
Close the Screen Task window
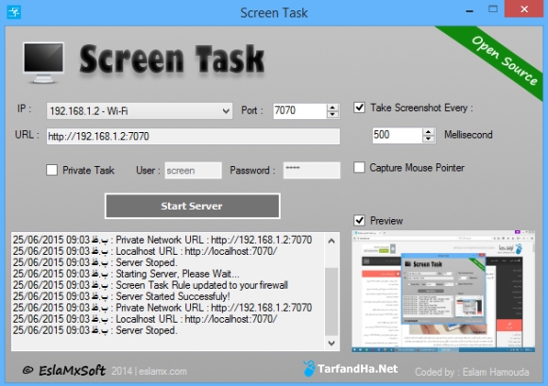pyautogui.click(x=523, y=8)
